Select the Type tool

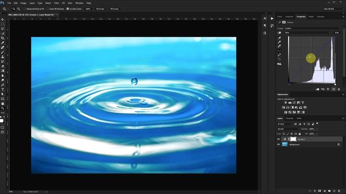[3, 89]
